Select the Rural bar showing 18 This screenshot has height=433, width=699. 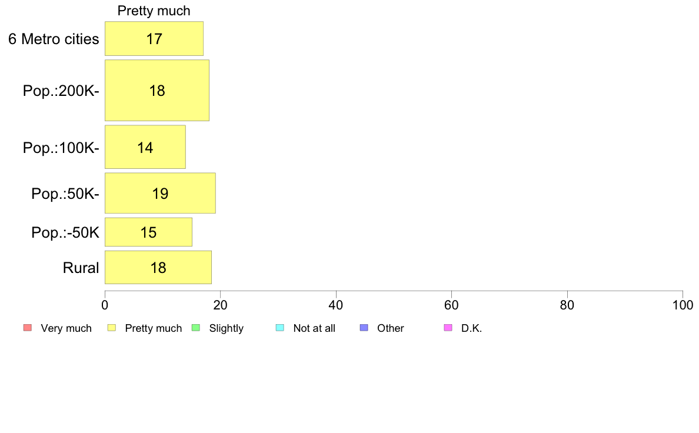158,267
